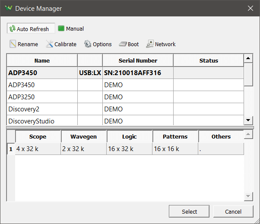Click the Auto Refresh button

[31, 28]
